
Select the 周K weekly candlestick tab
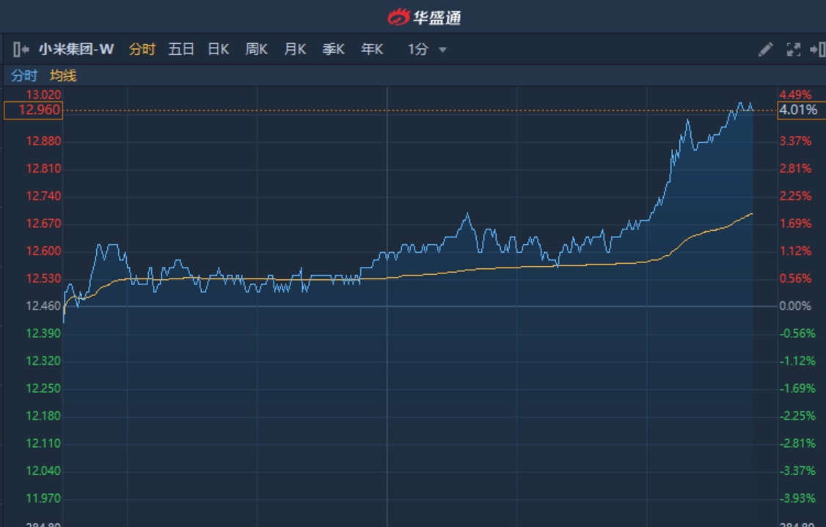[x=257, y=50]
